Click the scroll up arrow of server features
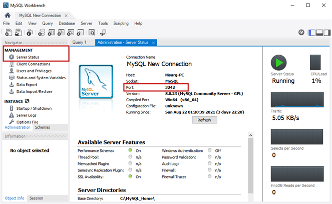Viewport: 332px width, 204px height. 251,135
